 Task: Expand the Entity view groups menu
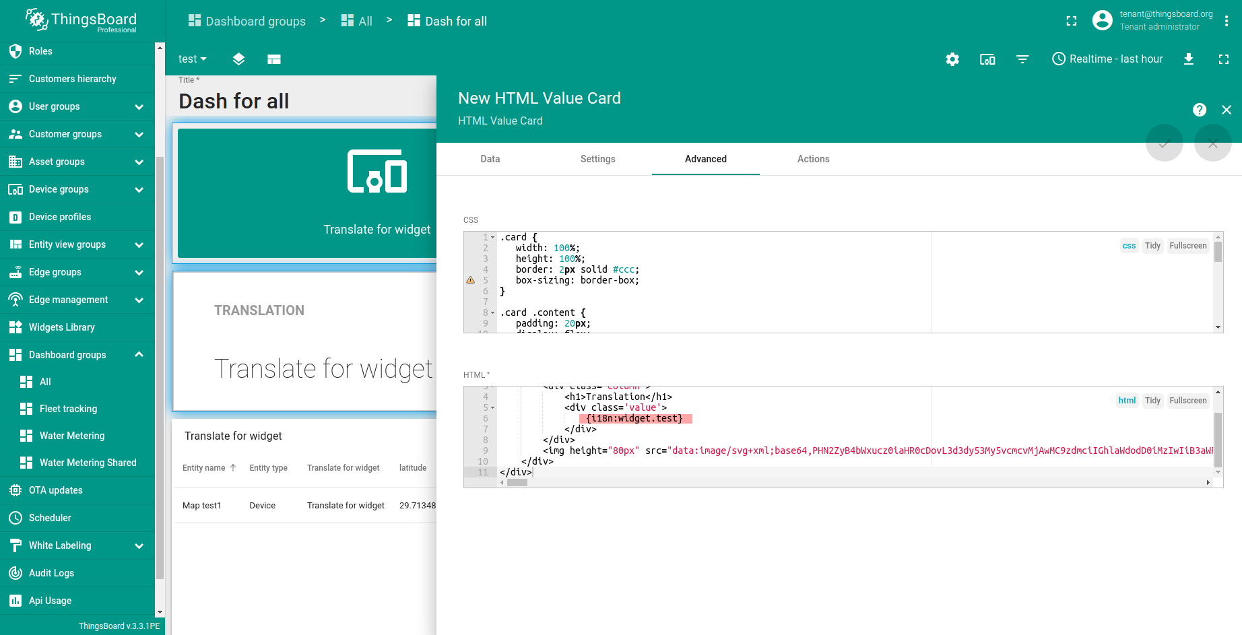[139, 244]
